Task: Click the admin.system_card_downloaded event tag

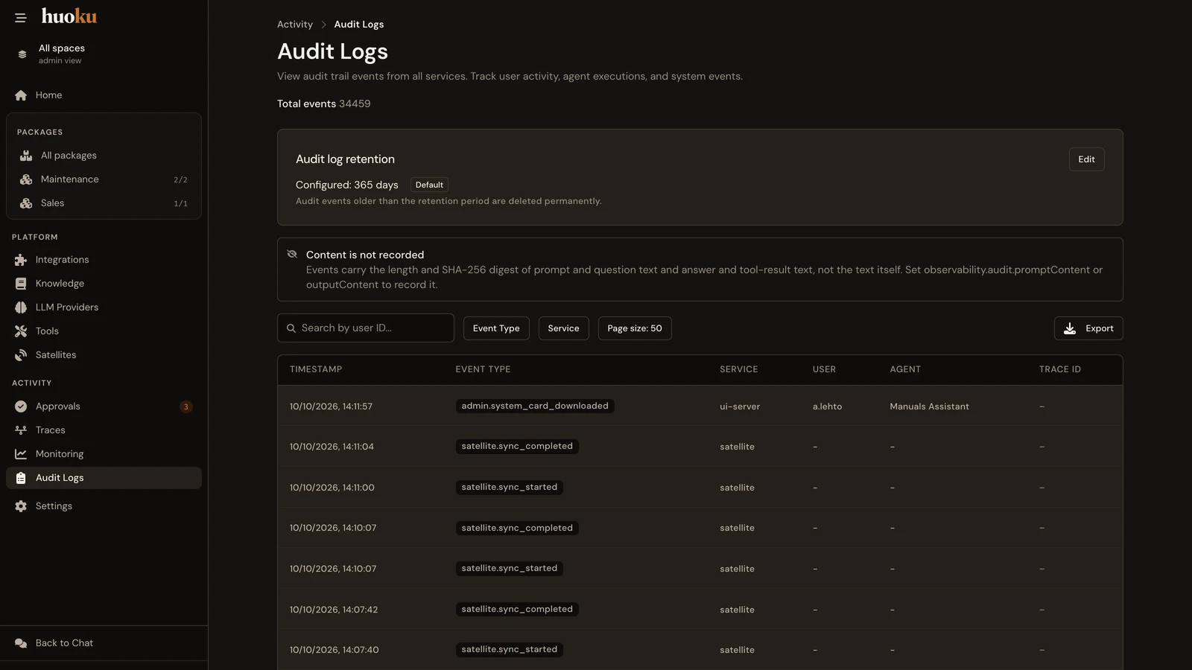Action: pyautogui.click(x=535, y=406)
